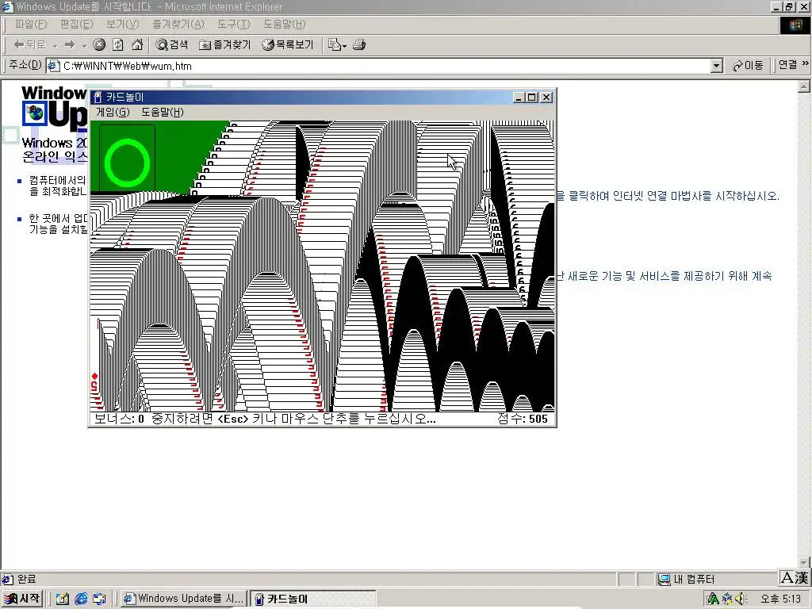Refresh the page using the Refresh icon
The height and width of the screenshot is (609, 812).
click(x=118, y=45)
